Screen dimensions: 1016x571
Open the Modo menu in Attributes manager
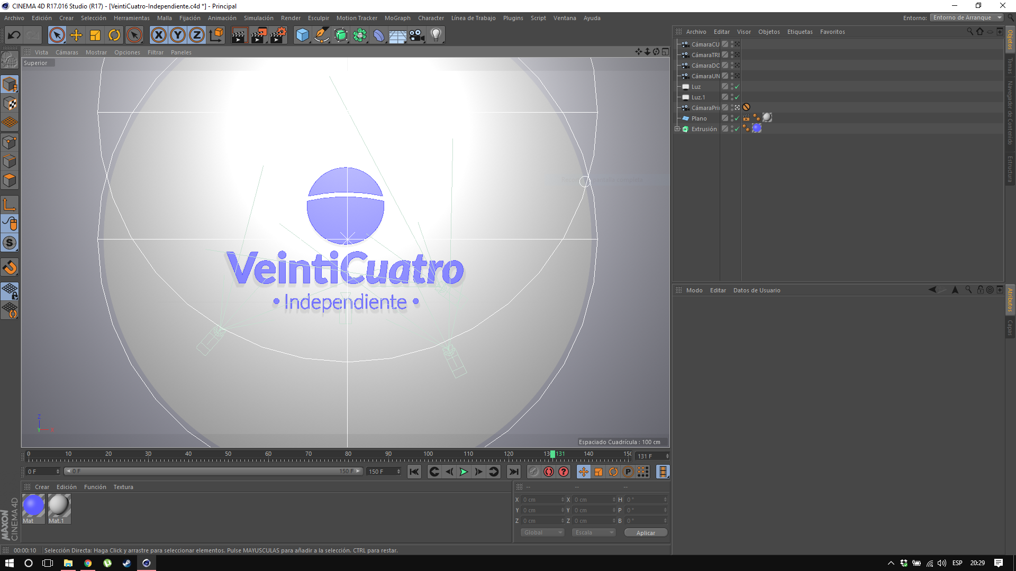[694, 290]
